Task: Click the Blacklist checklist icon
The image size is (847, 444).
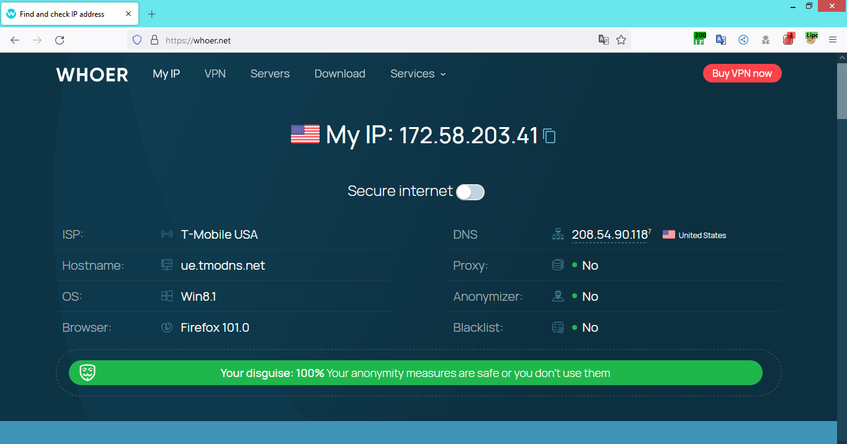Action: click(x=558, y=327)
